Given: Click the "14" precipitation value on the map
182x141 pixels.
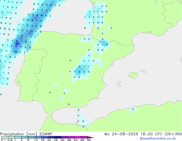Looking at the screenshot, I should click(x=32, y=31).
